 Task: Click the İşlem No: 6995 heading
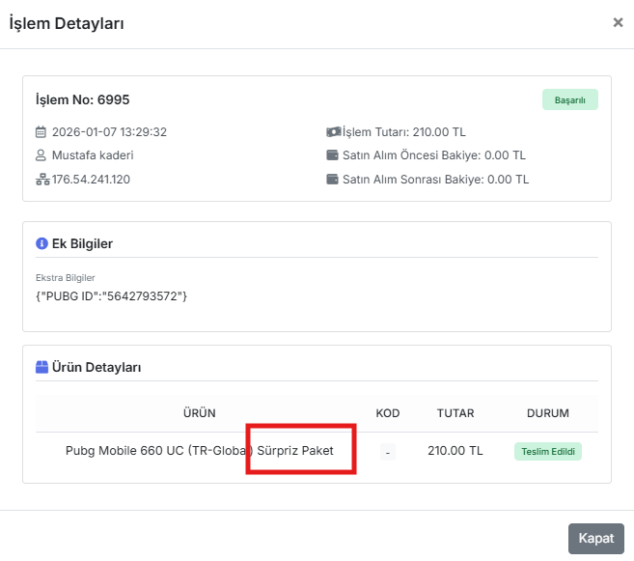(x=82, y=99)
